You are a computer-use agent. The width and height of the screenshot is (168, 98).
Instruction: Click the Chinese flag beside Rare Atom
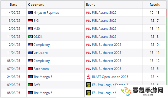point(30,69)
